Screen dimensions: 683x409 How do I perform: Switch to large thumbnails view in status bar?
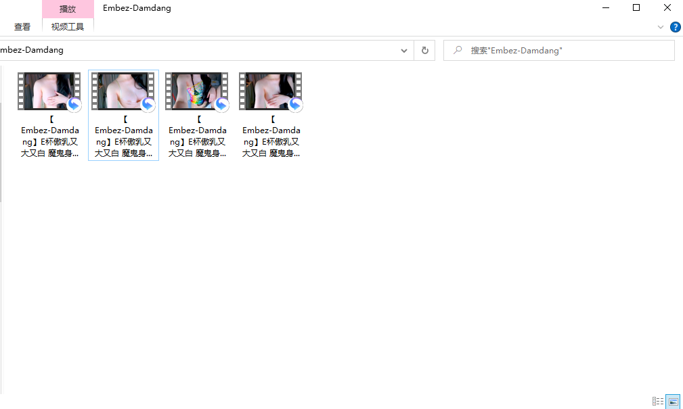(673, 401)
